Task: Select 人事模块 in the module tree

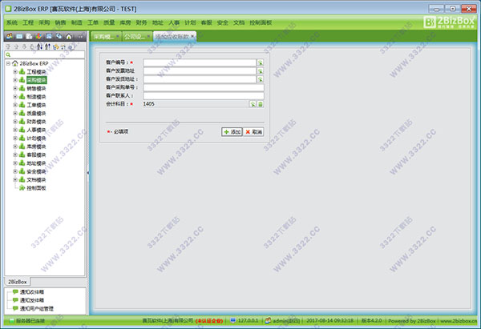Action: pos(36,130)
